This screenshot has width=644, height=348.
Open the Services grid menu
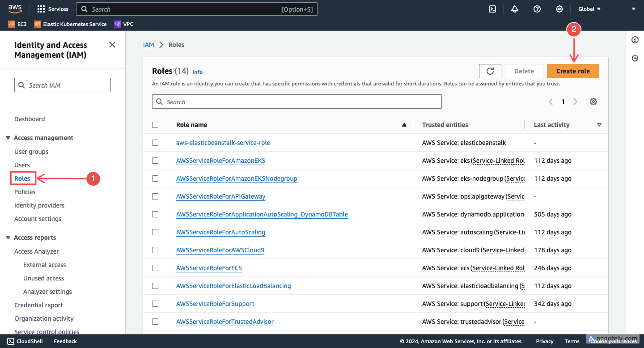coord(53,9)
